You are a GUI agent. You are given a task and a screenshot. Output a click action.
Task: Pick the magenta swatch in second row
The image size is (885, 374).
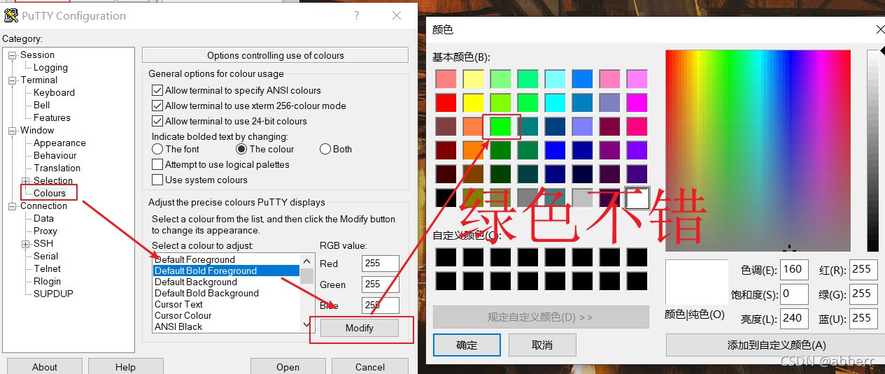point(637,103)
